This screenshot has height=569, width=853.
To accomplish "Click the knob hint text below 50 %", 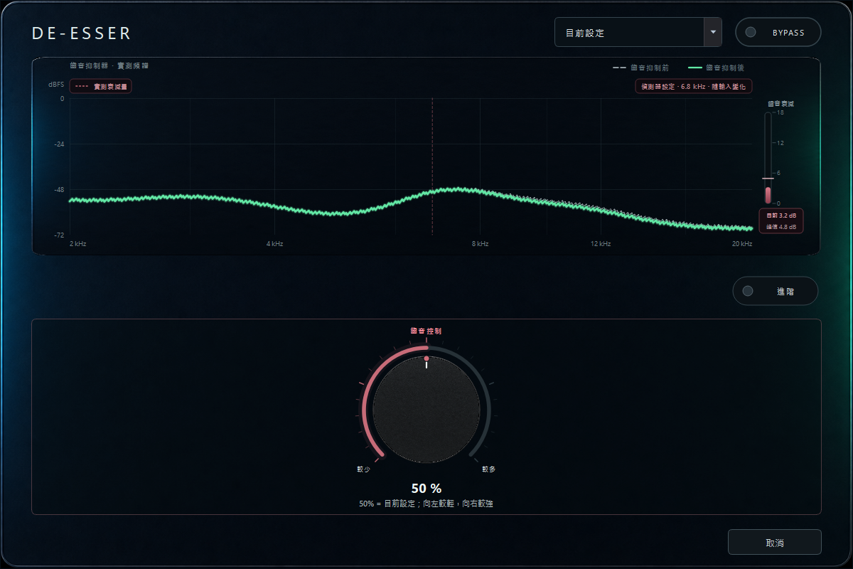I will click(426, 504).
